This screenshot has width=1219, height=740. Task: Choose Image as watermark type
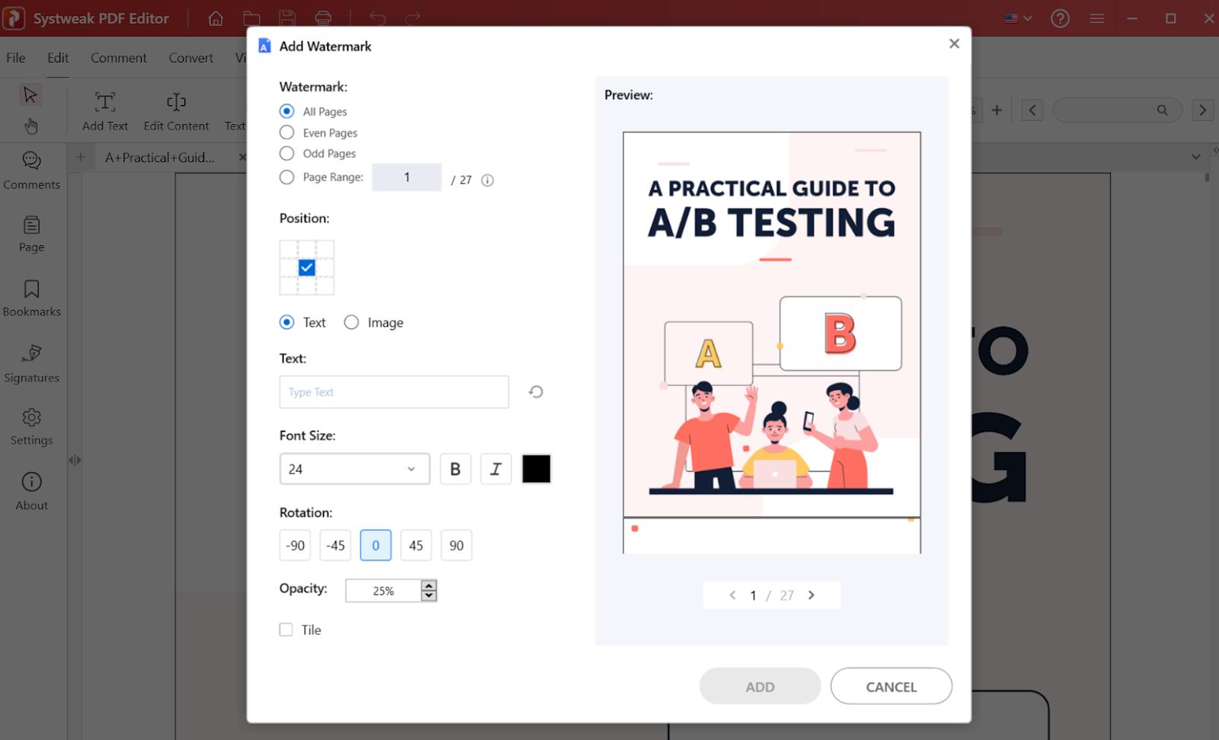click(351, 322)
